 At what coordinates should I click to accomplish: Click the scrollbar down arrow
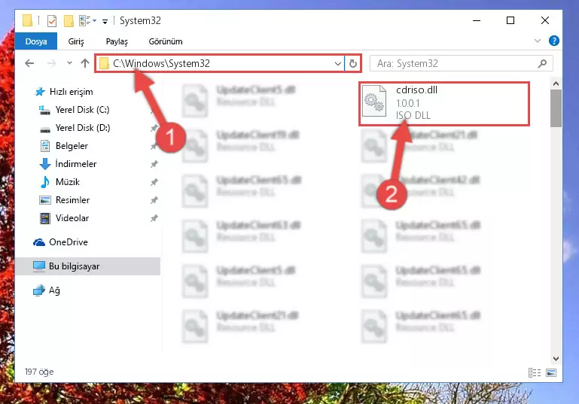556,359
